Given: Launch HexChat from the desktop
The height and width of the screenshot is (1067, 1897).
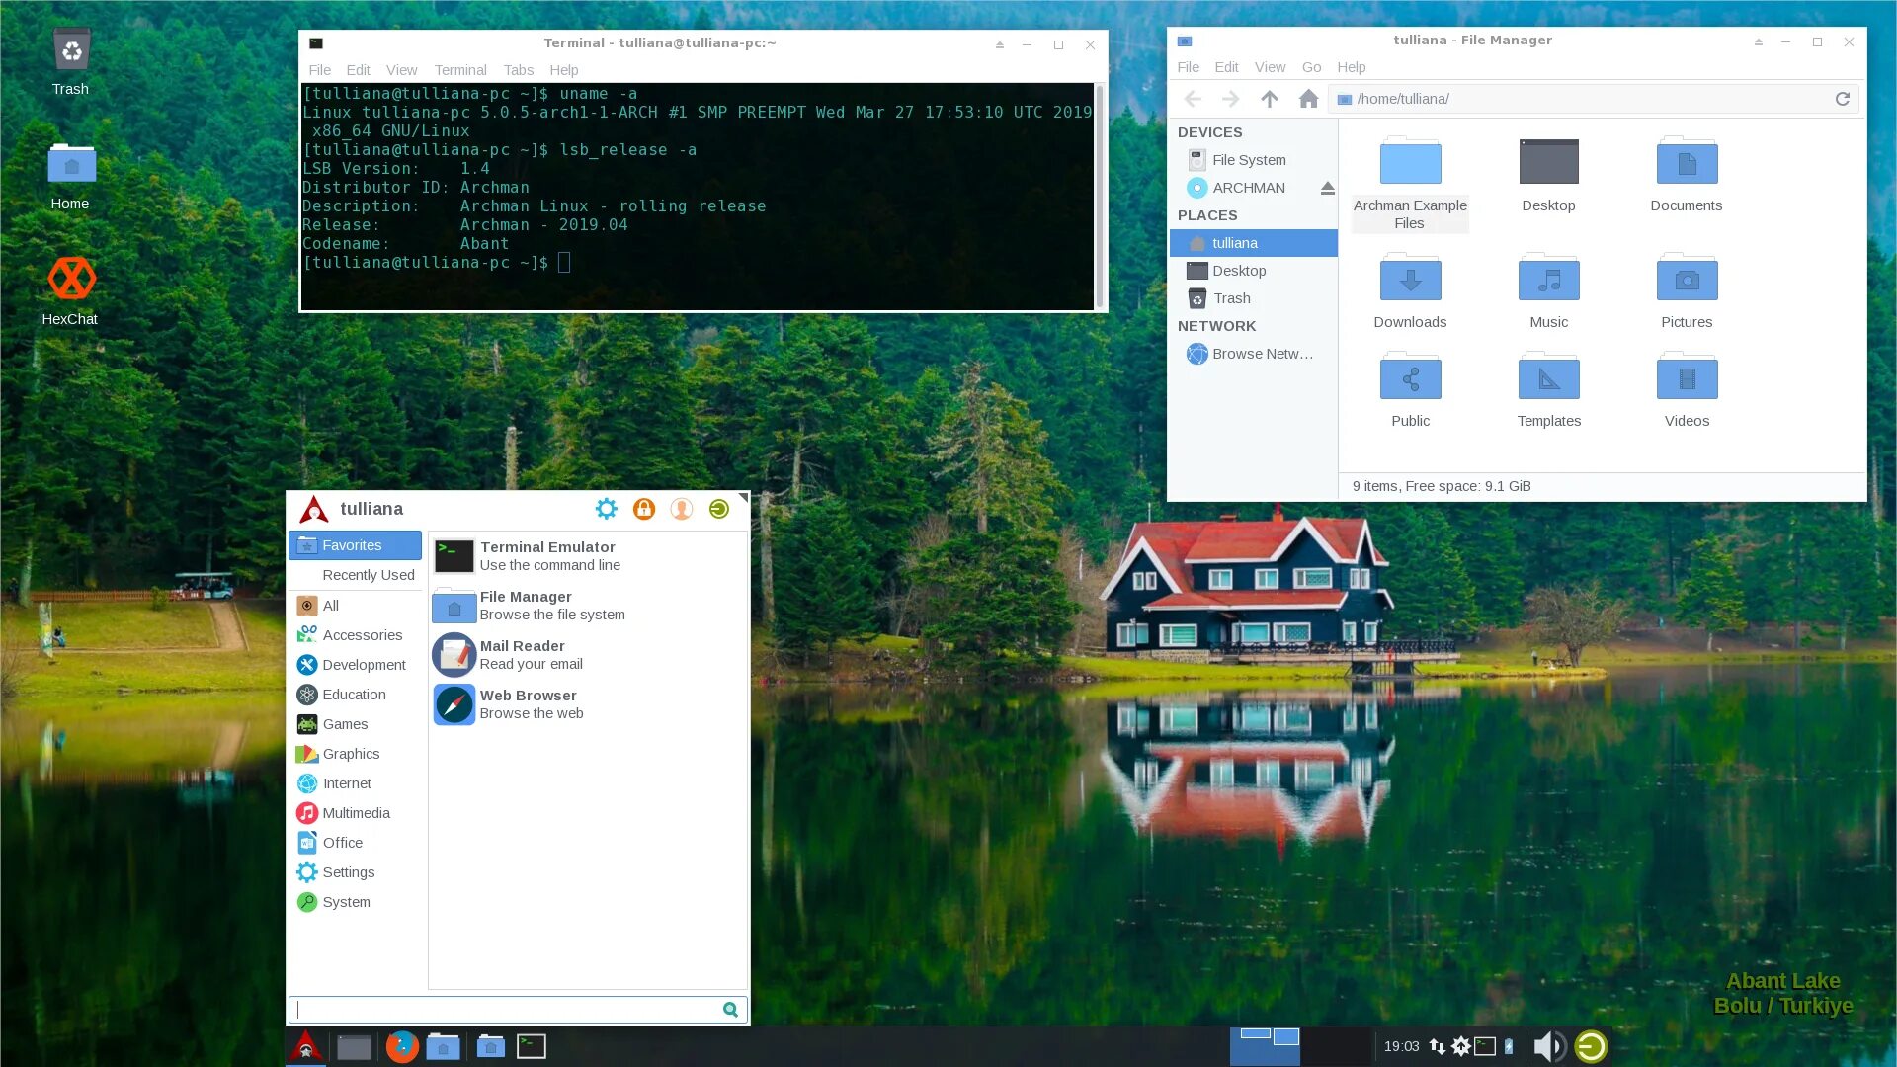Looking at the screenshot, I should 70,291.
